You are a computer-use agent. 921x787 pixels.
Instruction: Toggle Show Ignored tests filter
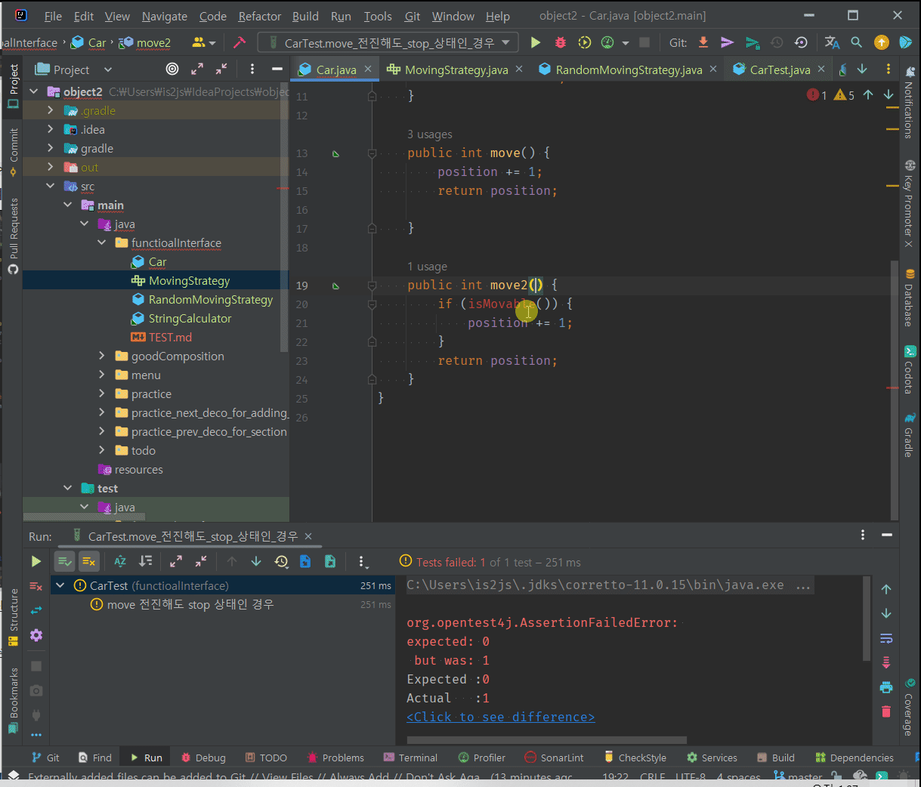pos(88,561)
